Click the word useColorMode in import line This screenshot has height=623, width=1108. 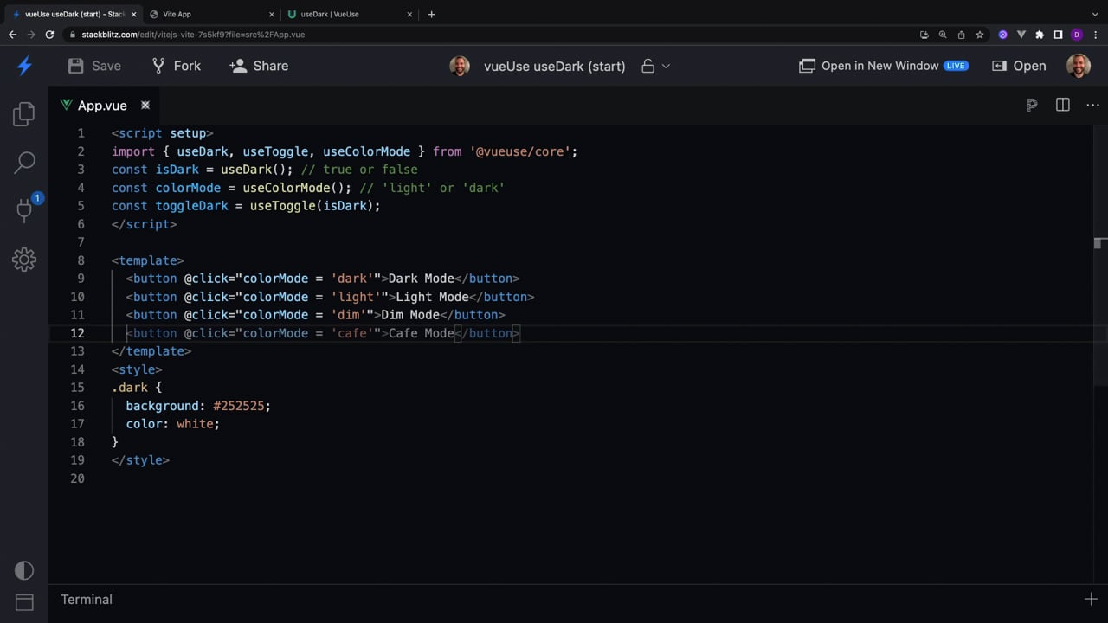[366, 151]
